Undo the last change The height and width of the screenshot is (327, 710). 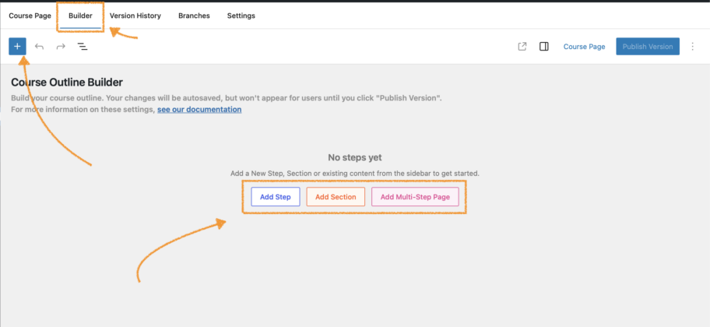(x=40, y=46)
